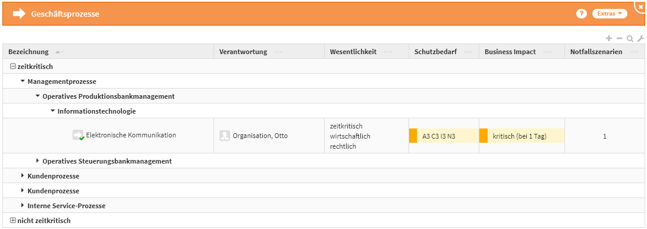Image resolution: width=647 pixels, height=229 pixels.
Task: Click the plus icon above the table
Action: (608, 39)
